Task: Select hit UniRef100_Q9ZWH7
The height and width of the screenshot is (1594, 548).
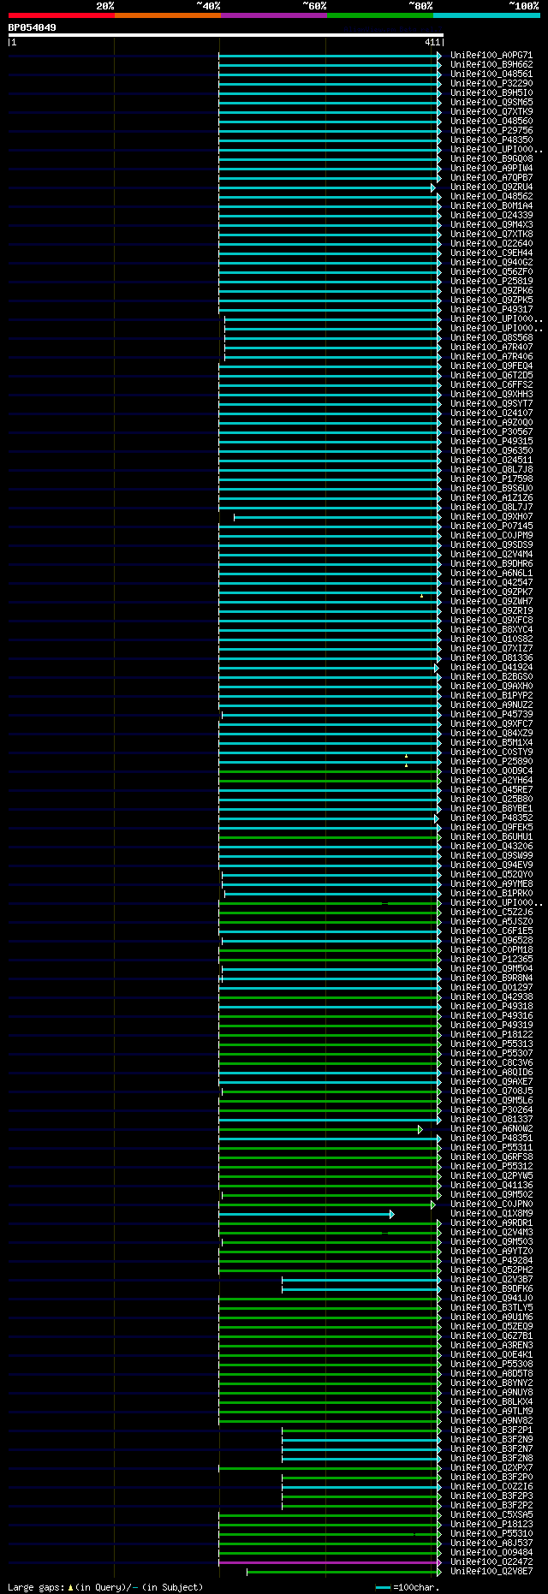Action: click(491, 602)
